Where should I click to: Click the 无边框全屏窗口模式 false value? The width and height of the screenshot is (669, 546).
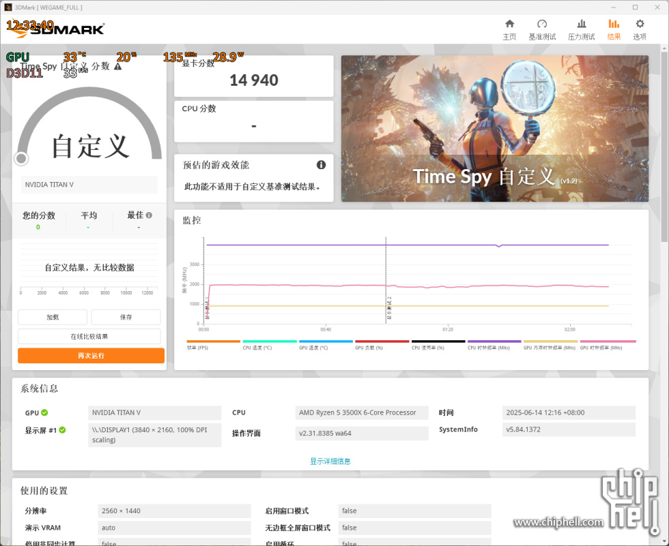[x=414, y=528]
